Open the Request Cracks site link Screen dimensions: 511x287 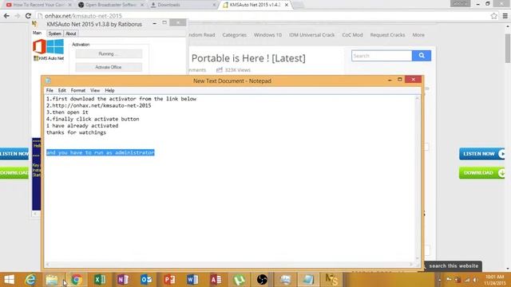pyautogui.click(x=387, y=35)
